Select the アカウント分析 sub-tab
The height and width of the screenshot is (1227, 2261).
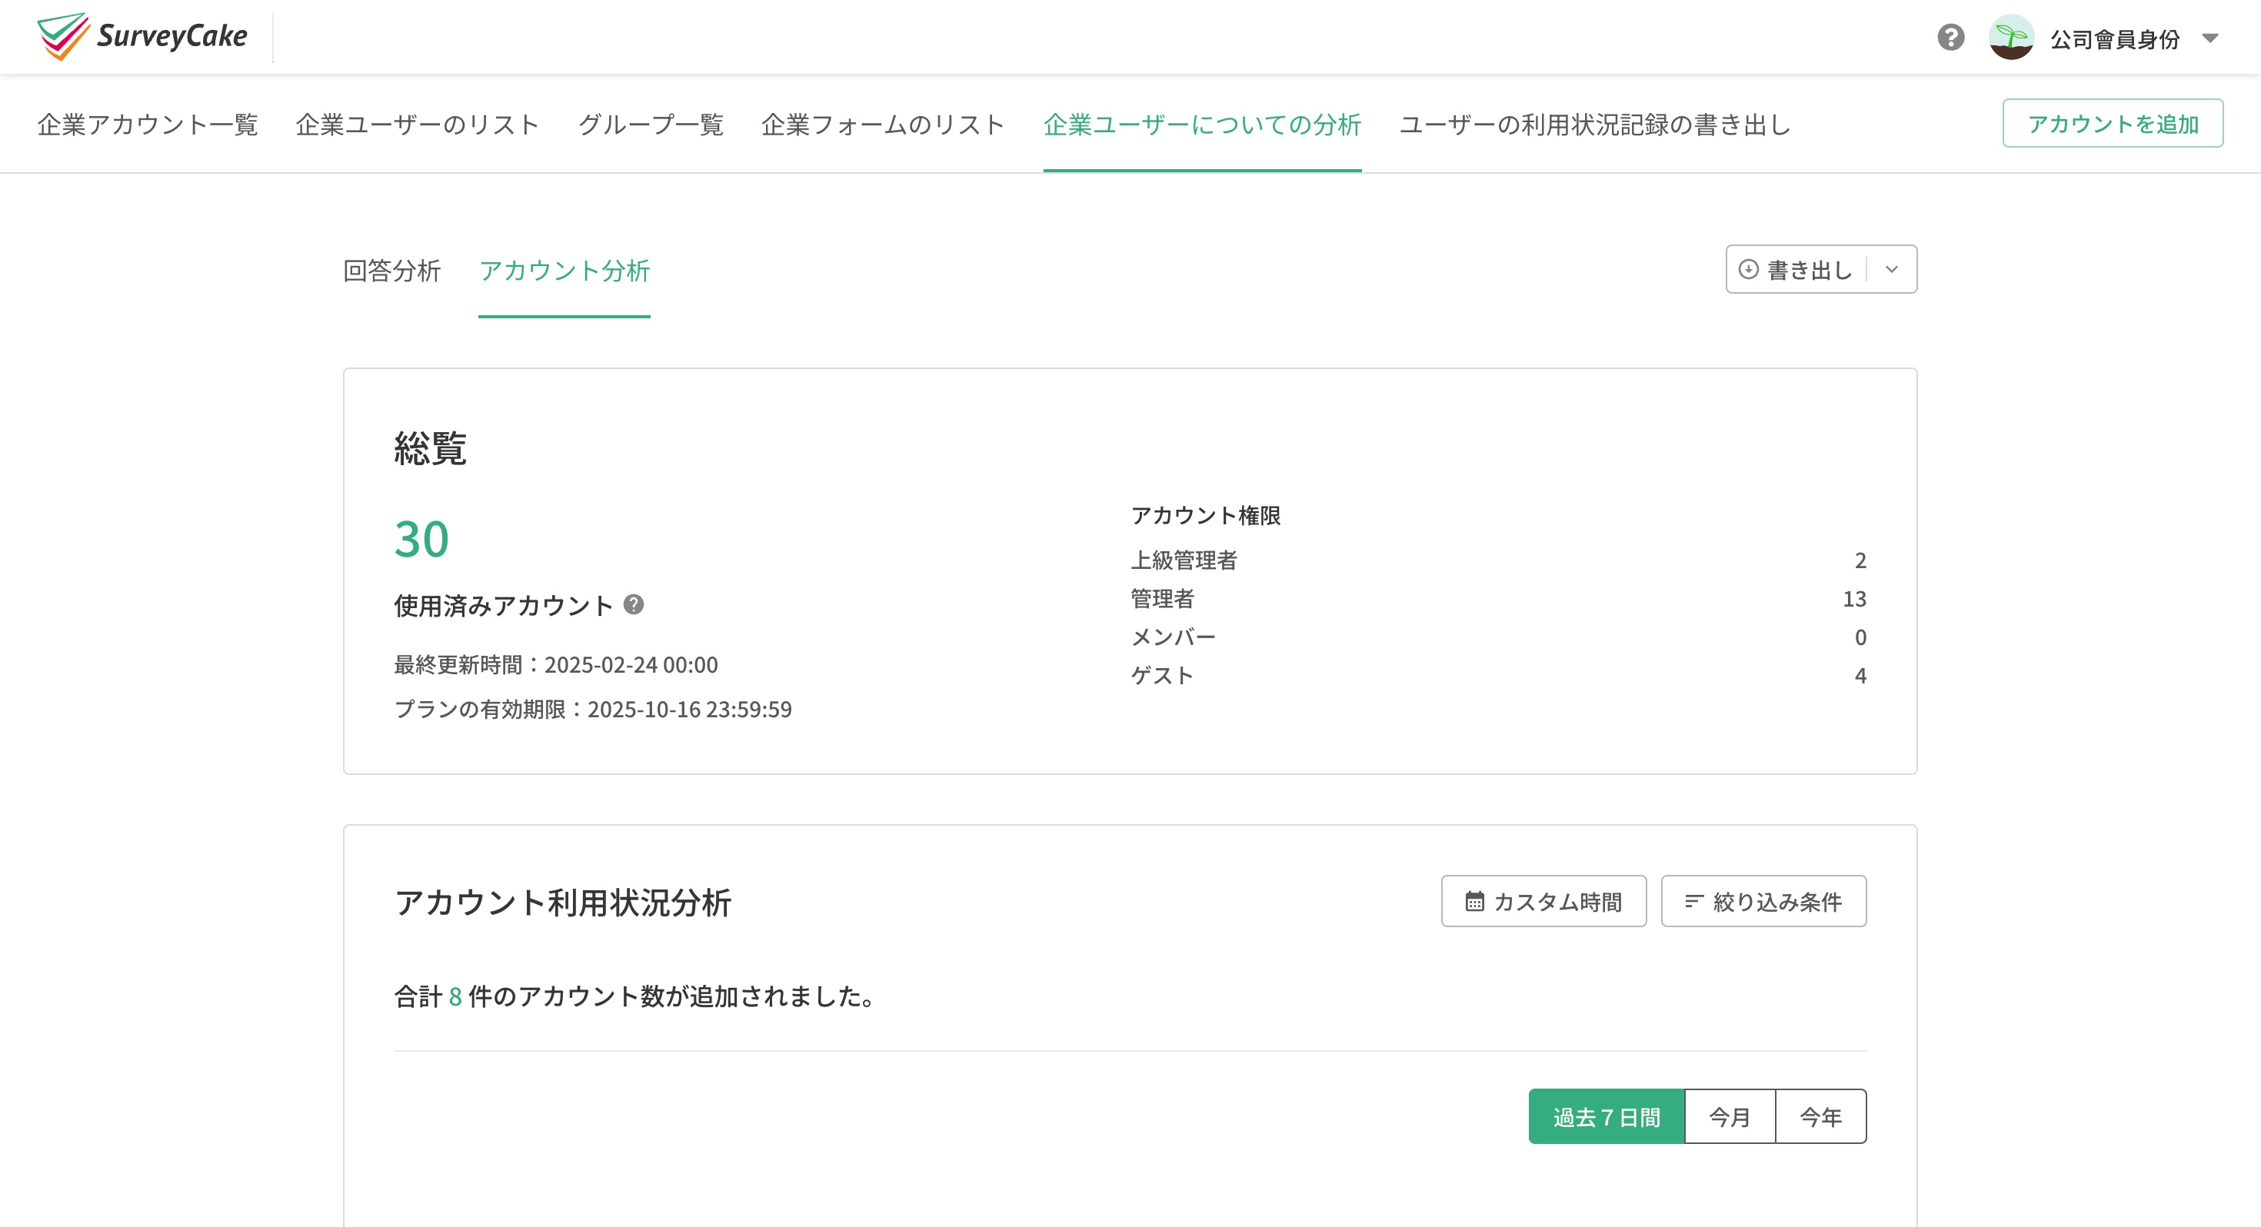[564, 271]
